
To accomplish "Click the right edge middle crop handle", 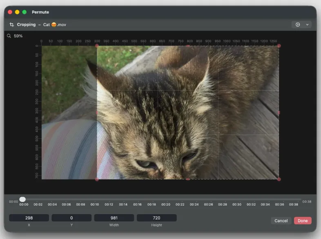I will (x=279, y=113).
